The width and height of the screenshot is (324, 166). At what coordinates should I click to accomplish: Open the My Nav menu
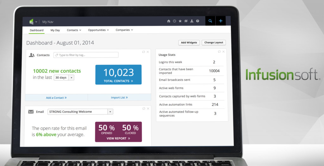click(48, 22)
